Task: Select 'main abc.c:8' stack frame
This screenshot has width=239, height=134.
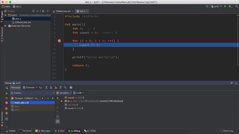Action: click(32, 103)
